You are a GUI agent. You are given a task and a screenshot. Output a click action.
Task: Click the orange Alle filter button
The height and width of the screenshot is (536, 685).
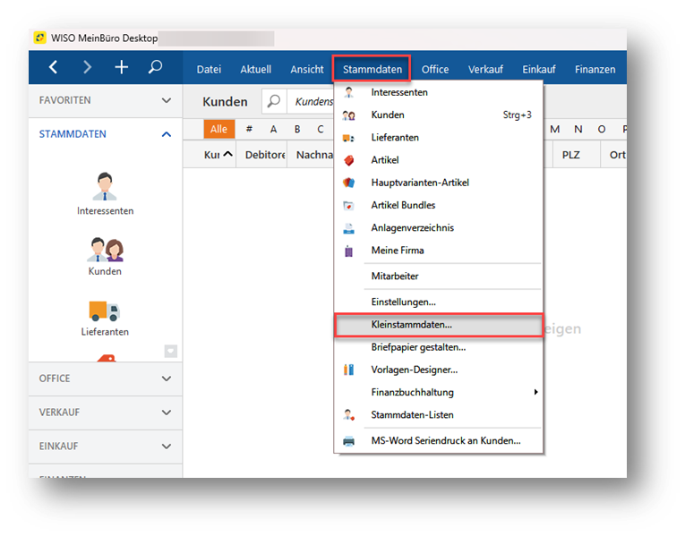(x=218, y=130)
